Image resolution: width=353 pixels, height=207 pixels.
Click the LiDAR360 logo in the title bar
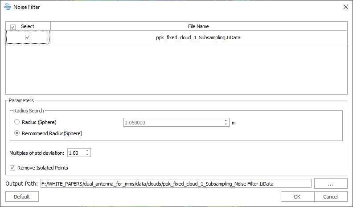click(7, 7)
